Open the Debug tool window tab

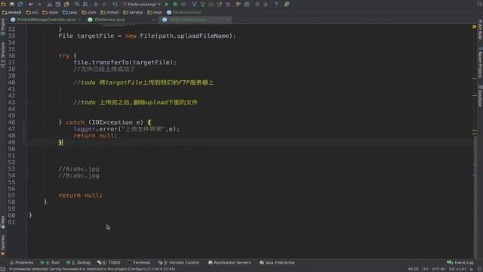tap(78, 262)
